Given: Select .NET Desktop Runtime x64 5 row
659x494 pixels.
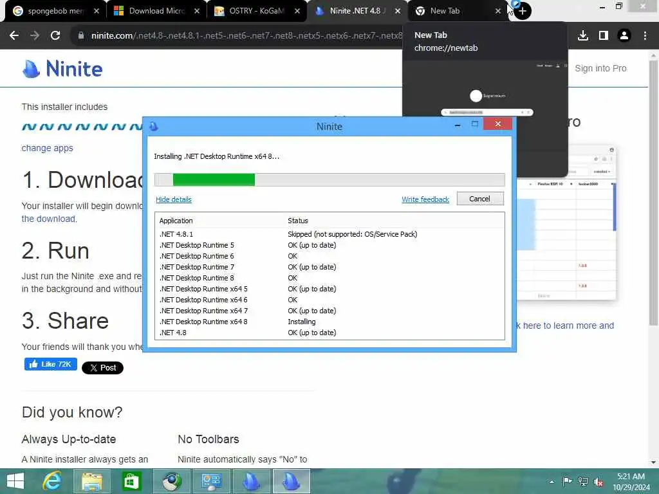Looking at the screenshot, I should click(329, 289).
